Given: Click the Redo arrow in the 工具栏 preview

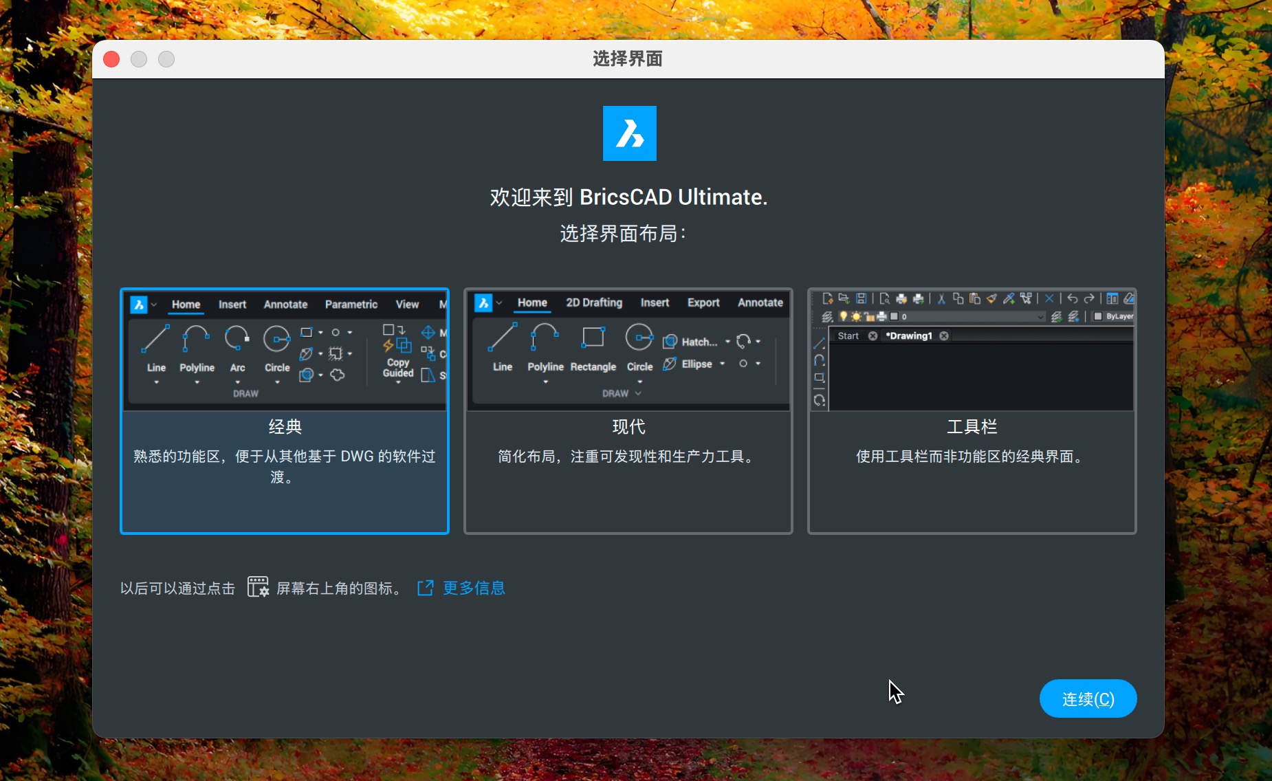Looking at the screenshot, I should coord(1089,298).
